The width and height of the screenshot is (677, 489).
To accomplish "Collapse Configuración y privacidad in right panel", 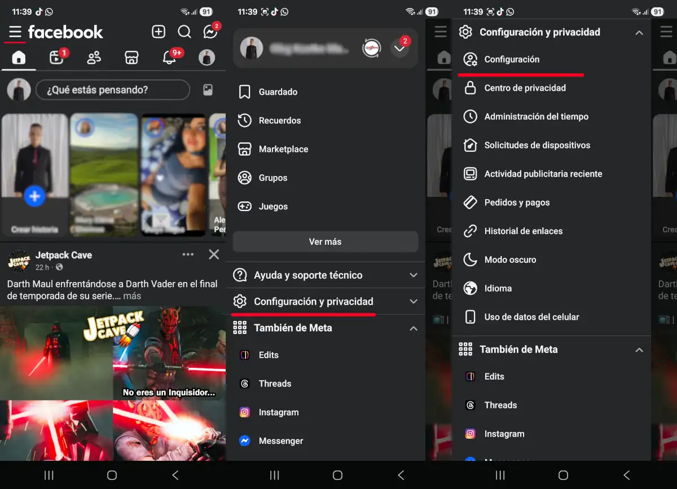I will (551, 32).
